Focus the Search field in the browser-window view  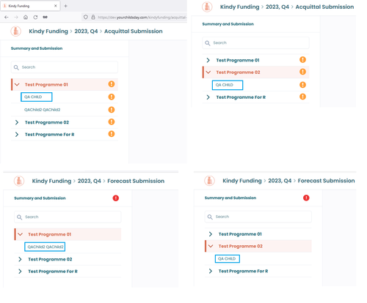pyautogui.click(x=65, y=67)
